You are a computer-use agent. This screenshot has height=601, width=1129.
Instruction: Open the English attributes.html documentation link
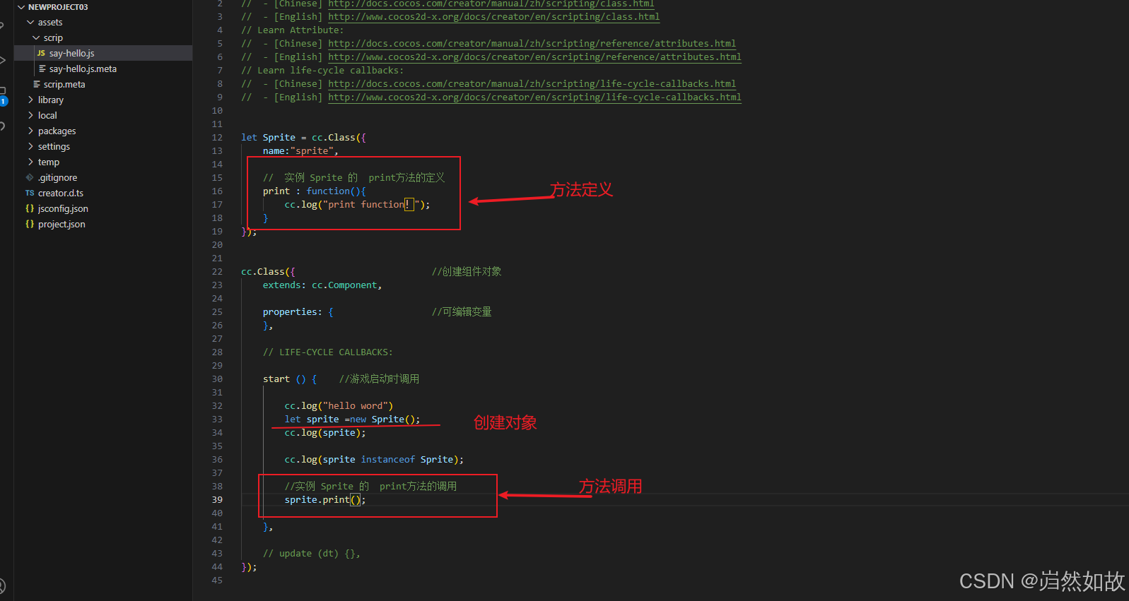pyautogui.click(x=534, y=56)
